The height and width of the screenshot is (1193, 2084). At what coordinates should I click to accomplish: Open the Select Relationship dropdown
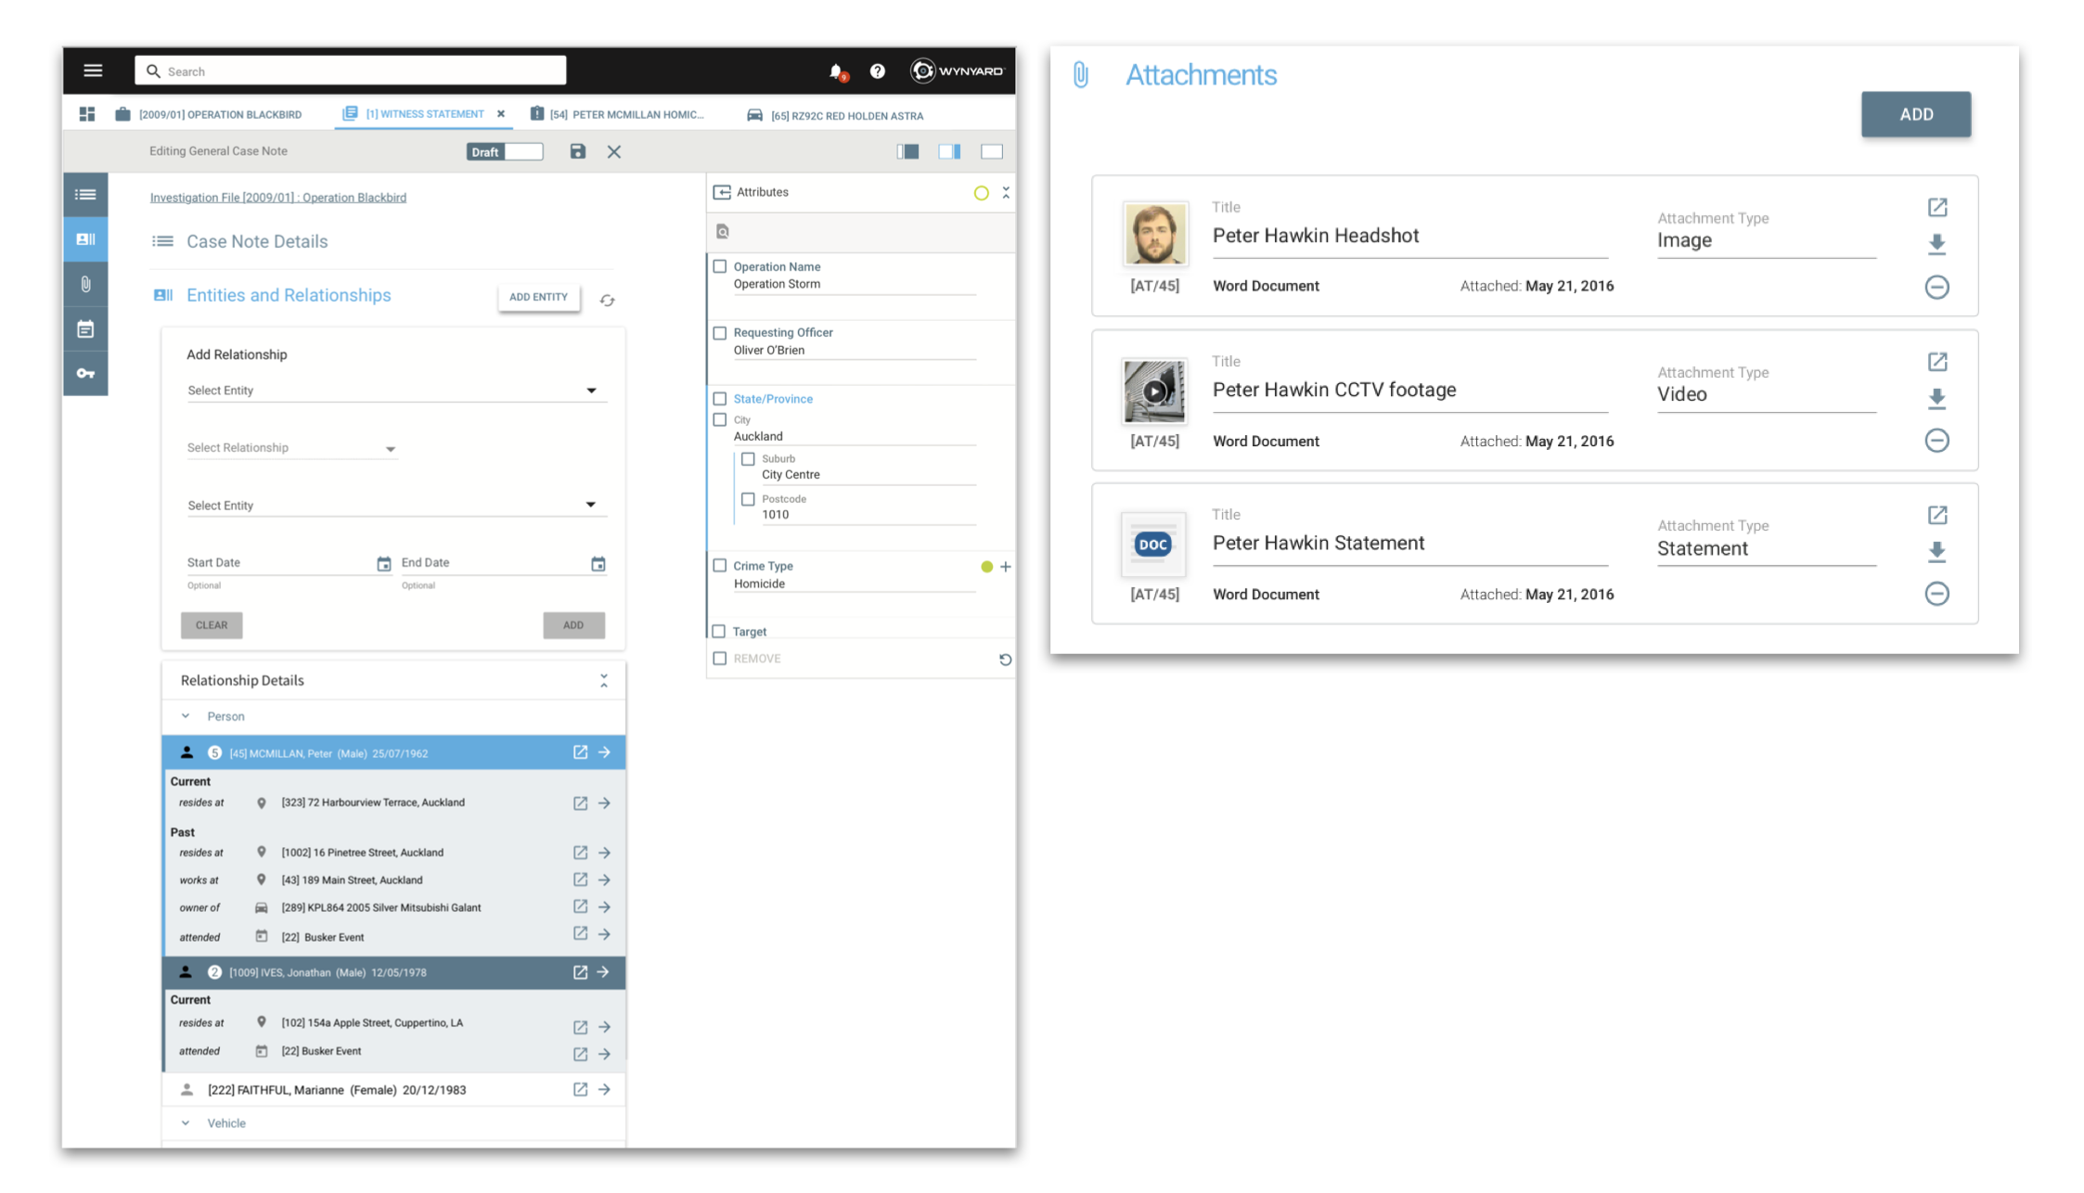291,448
